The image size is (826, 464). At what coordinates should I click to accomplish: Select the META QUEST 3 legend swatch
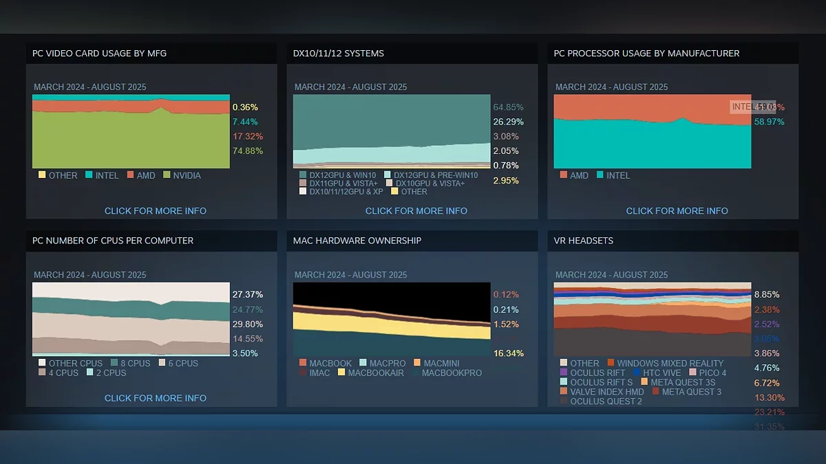pos(655,392)
